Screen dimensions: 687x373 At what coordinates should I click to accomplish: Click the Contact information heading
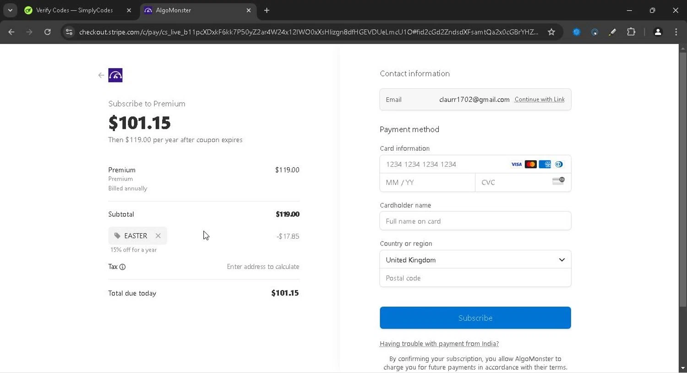(414, 74)
